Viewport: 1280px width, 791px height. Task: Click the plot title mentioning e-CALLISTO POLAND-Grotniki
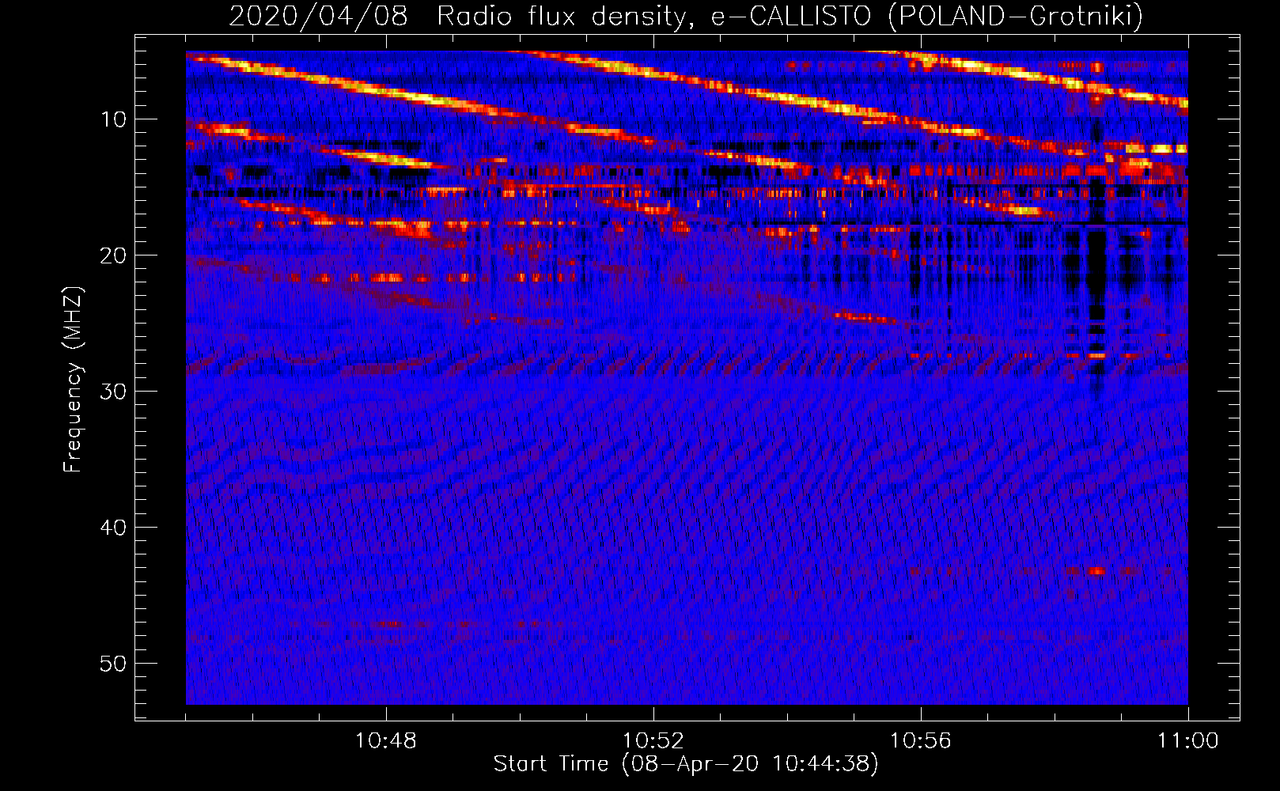686,16
